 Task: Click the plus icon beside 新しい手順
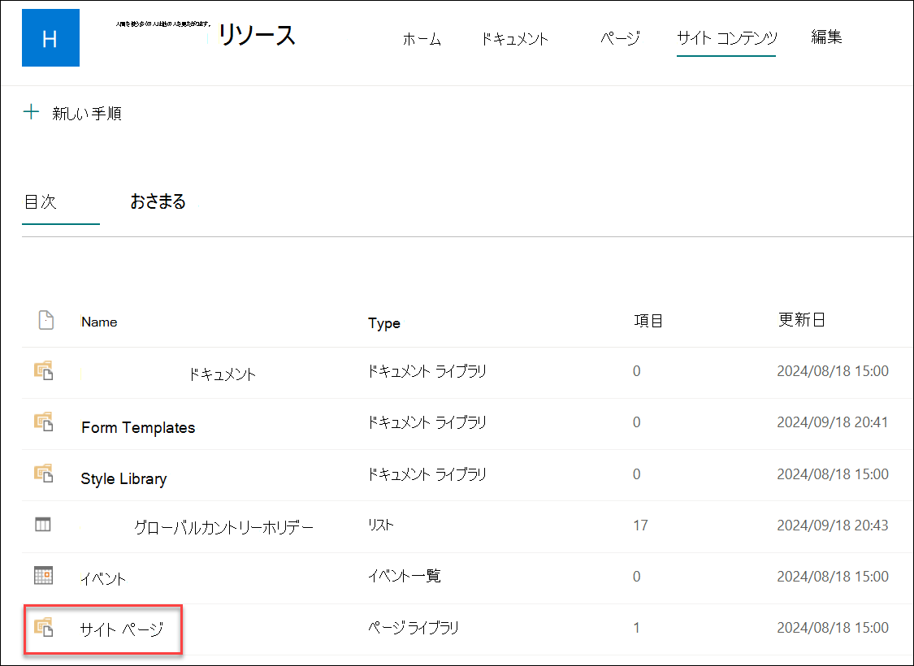[x=31, y=112]
